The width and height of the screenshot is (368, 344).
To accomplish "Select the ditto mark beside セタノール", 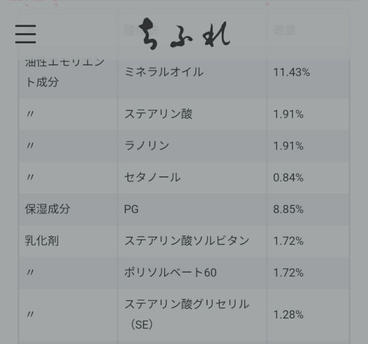I will pos(30,178).
